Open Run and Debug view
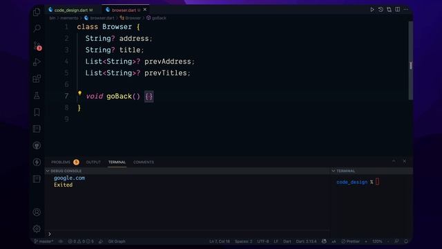 37,62
